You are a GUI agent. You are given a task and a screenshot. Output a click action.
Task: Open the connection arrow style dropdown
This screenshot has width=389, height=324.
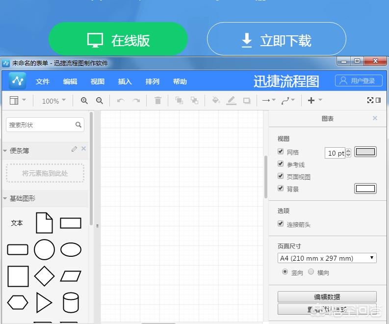coord(269,100)
